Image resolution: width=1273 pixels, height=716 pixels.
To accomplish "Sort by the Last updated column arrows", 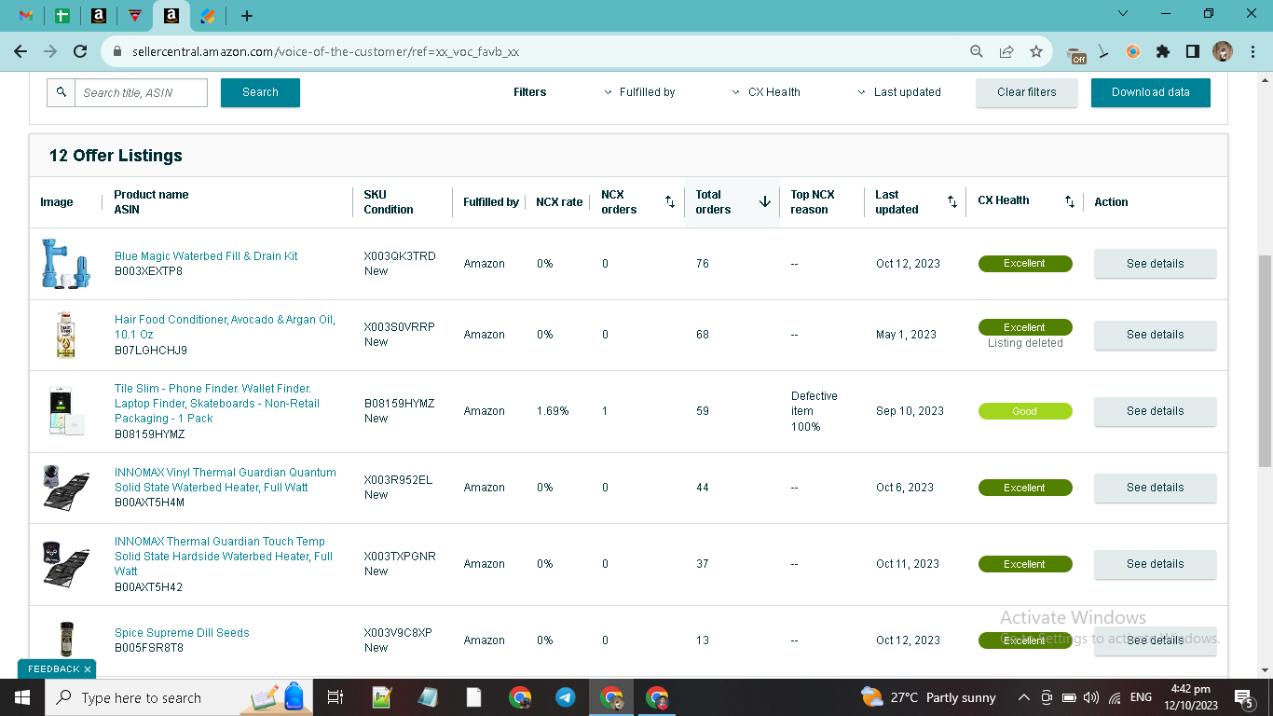I will pos(951,201).
